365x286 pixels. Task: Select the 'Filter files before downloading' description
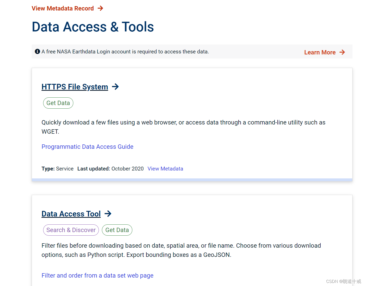tap(181, 250)
